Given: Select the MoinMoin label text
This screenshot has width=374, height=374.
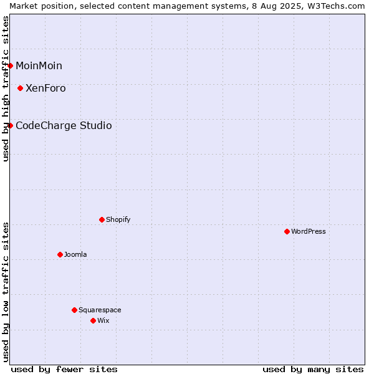Looking at the screenshot, I should 39,66.
